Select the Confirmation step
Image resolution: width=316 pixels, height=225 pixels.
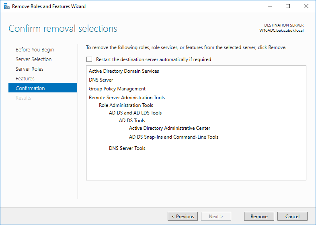pos(43,88)
